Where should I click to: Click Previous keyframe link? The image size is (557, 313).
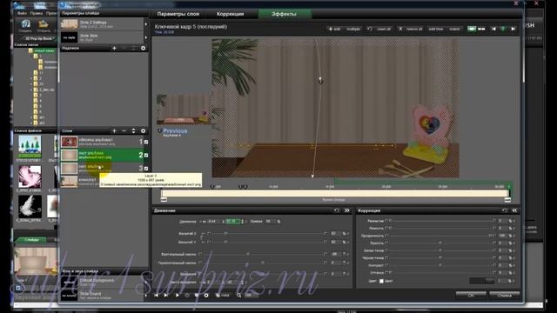175,131
